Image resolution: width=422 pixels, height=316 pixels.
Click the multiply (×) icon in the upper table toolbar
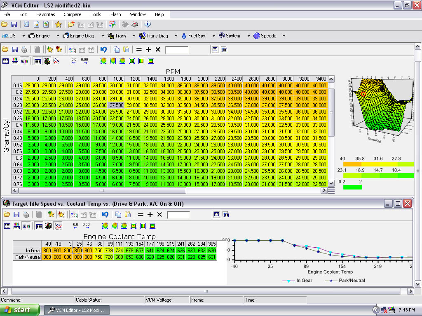click(158, 50)
